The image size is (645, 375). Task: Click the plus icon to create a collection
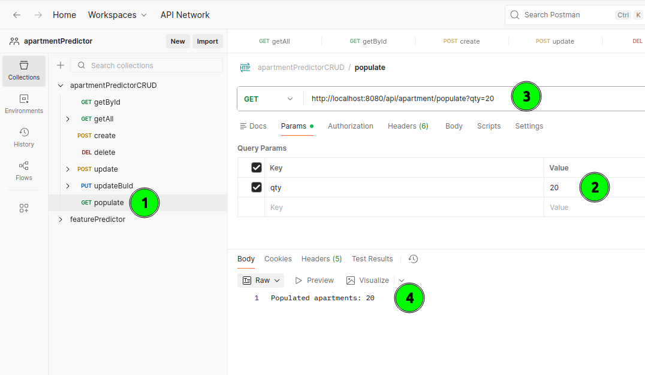click(x=60, y=65)
